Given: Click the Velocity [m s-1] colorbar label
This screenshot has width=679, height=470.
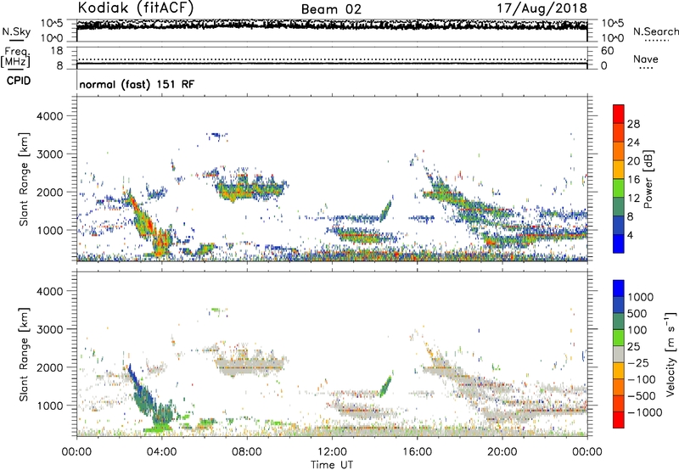Looking at the screenshot, I should point(671,354).
